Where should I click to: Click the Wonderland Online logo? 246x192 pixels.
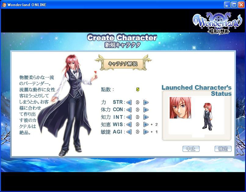217,23
